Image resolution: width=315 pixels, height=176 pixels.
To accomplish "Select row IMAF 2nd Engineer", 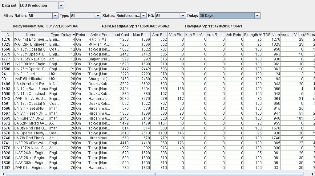I will (158, 44).
